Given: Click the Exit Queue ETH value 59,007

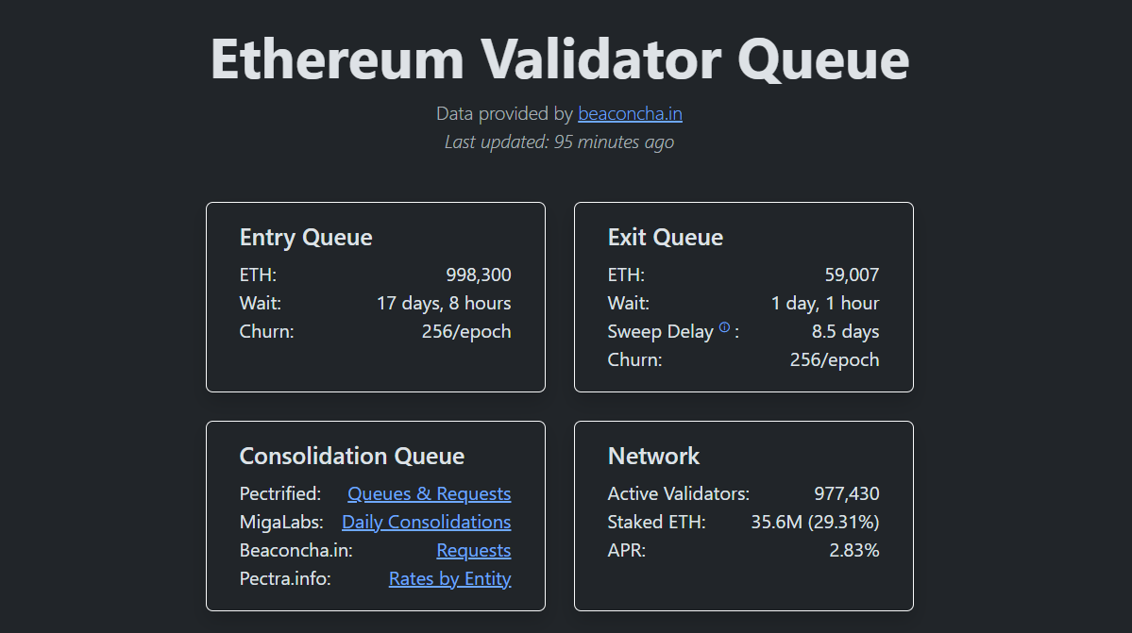Looking at the screenshot, I should point(852,275).
